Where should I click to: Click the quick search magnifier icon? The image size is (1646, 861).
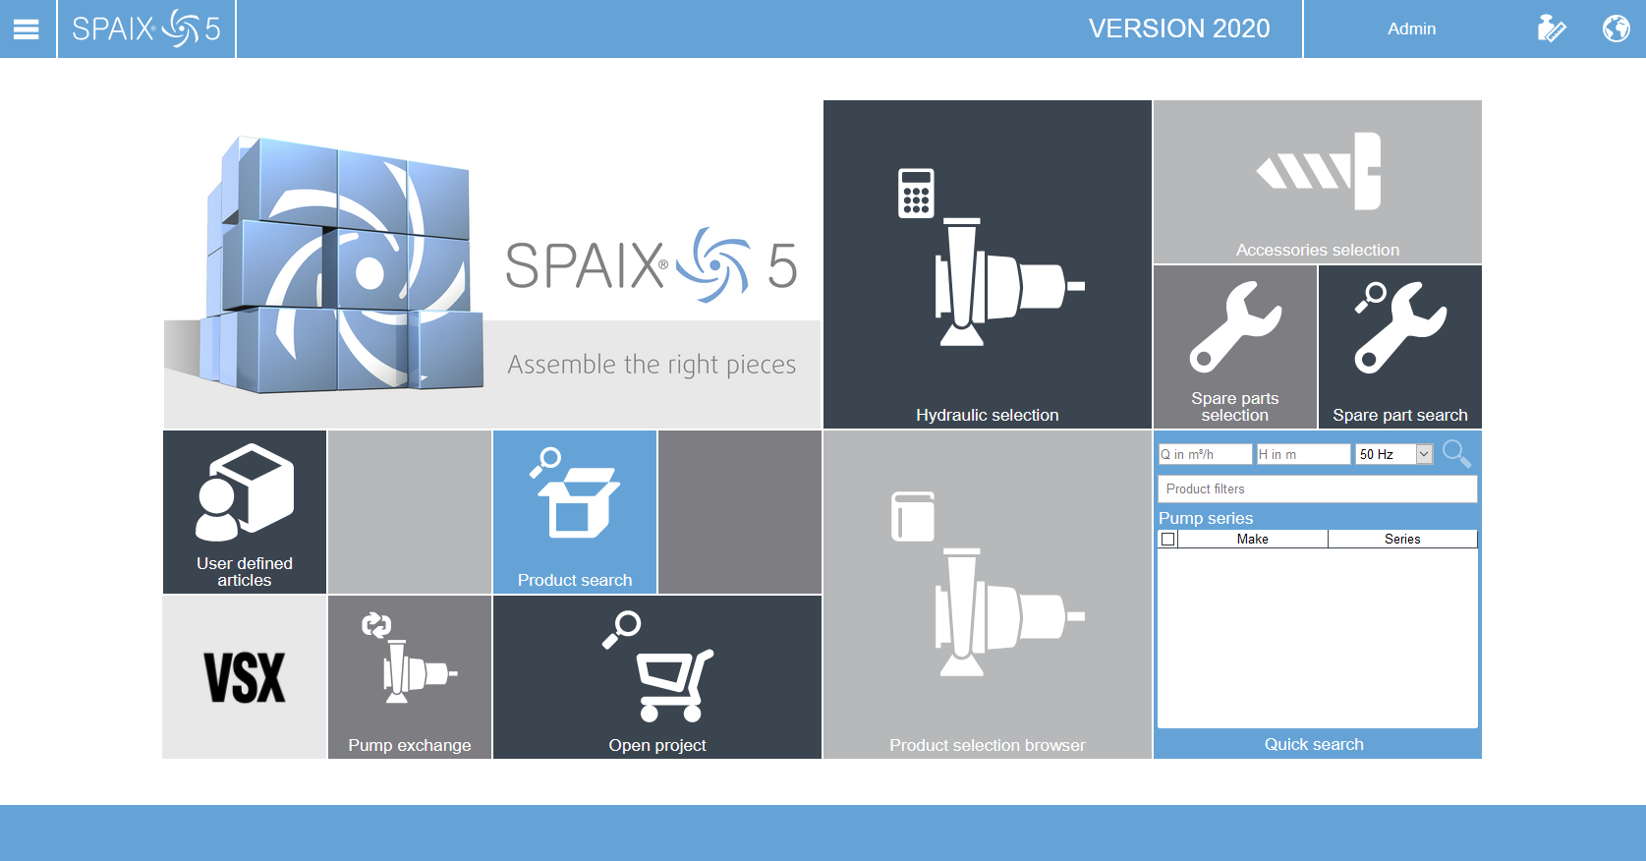coord(1456,454)
